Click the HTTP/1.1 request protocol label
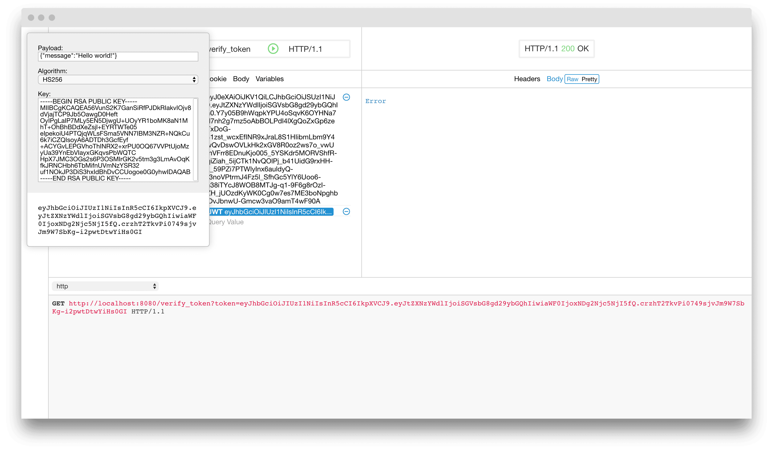The height and width of the screenshot is (456, 773). tap(305, 49)
